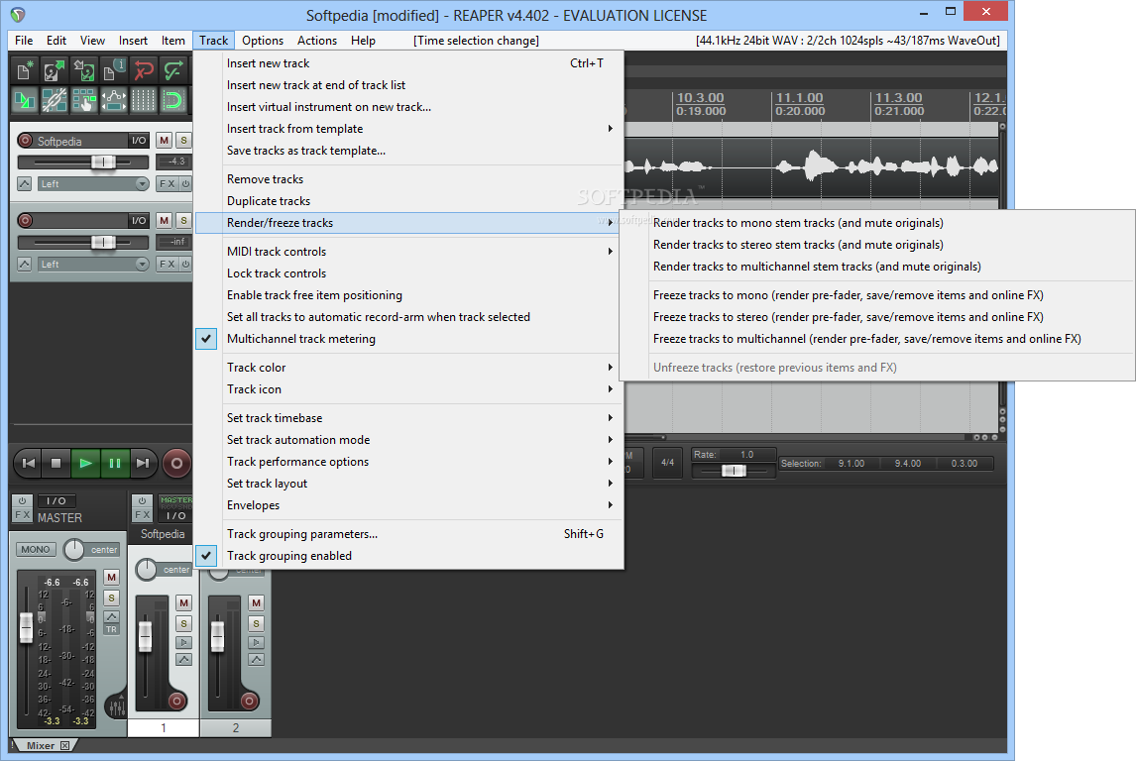Viewport: 1136px width, 761px height.
Task: Go to project start transport button
Action: coord(29,464)
